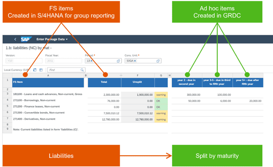The image size is (273, 167).
Task: Click the OK status for Finance leases row
Action: click(x=161, y=107)
